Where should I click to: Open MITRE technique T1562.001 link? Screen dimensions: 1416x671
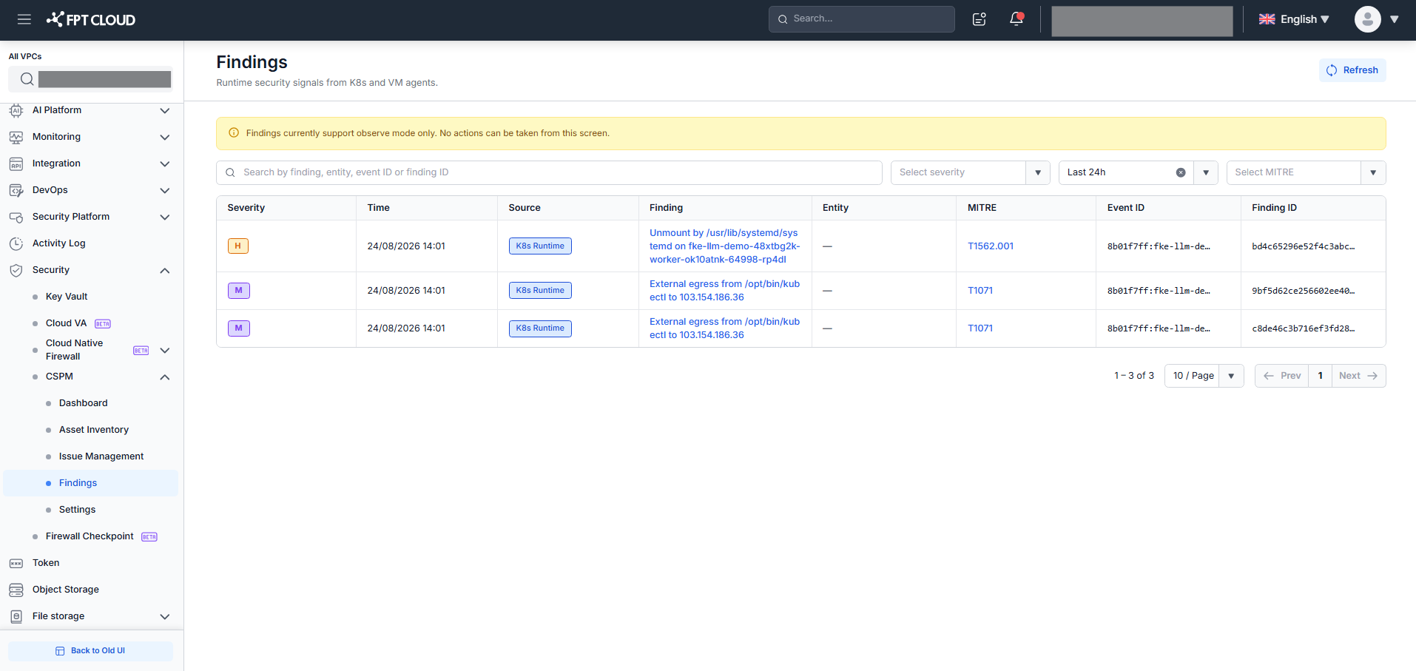(991, 246)
